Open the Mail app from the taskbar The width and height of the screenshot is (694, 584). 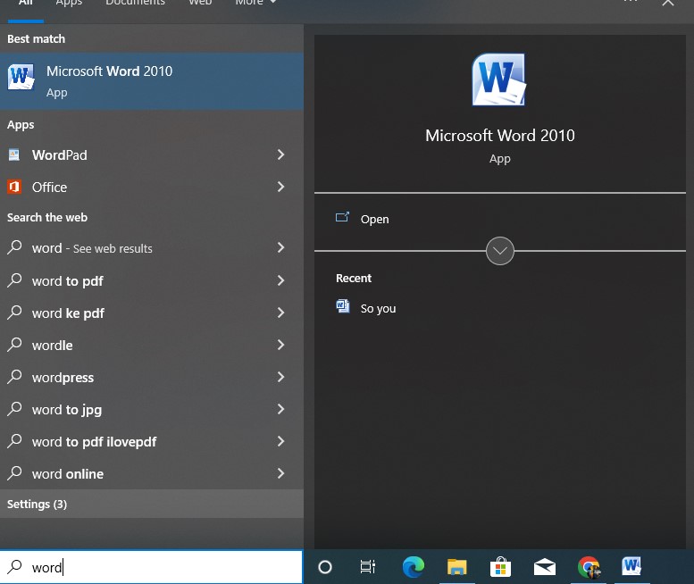[545, 567]
